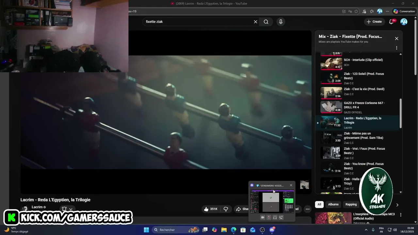The height and width of the screenshot is (235, 418).
Task: Open Discord from taskbar
Action: tap(272, 230)
